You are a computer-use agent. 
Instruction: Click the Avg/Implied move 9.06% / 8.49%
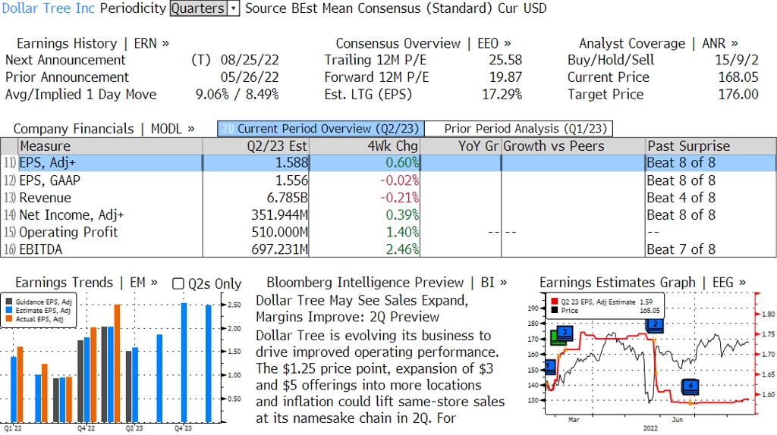coord(237,95)
